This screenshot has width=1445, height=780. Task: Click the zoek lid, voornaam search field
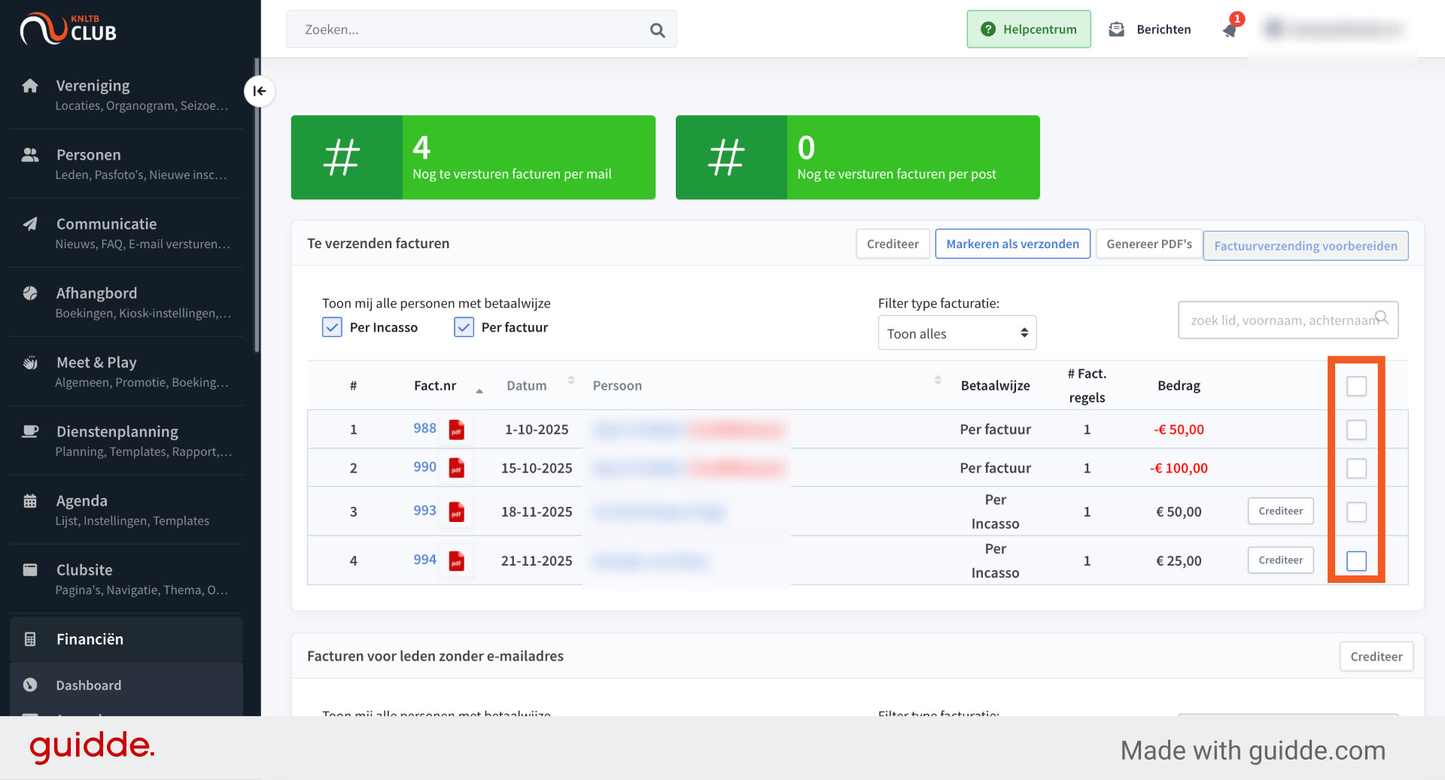point(1288,320)
